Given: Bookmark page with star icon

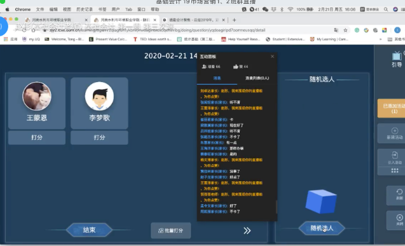Looking at the screenshot, I should pos(345,31).
